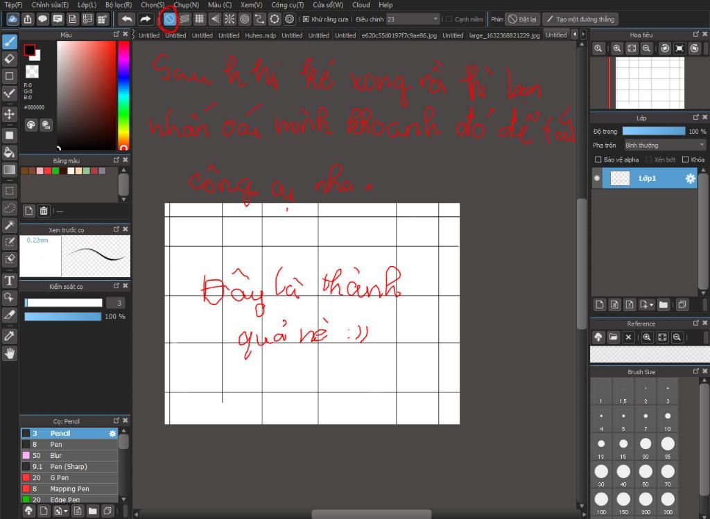Select the rectangular Select tool
Screen dimensions: 710x519
tap(10, 191)
